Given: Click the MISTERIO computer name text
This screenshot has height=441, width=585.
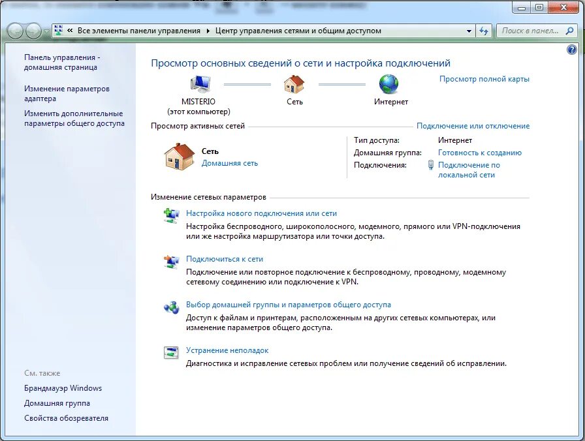Looking at the screenshot, I should coord(198,101).
